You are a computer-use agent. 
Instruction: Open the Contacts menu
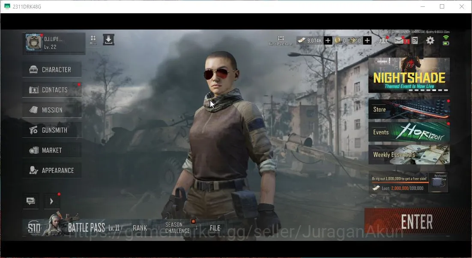point(52,89)
